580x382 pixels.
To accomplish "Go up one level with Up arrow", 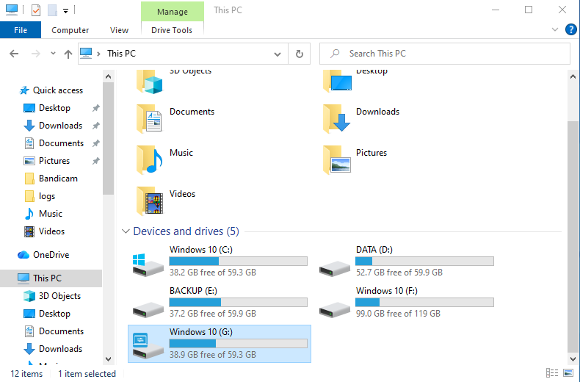I will click(68, 54).
